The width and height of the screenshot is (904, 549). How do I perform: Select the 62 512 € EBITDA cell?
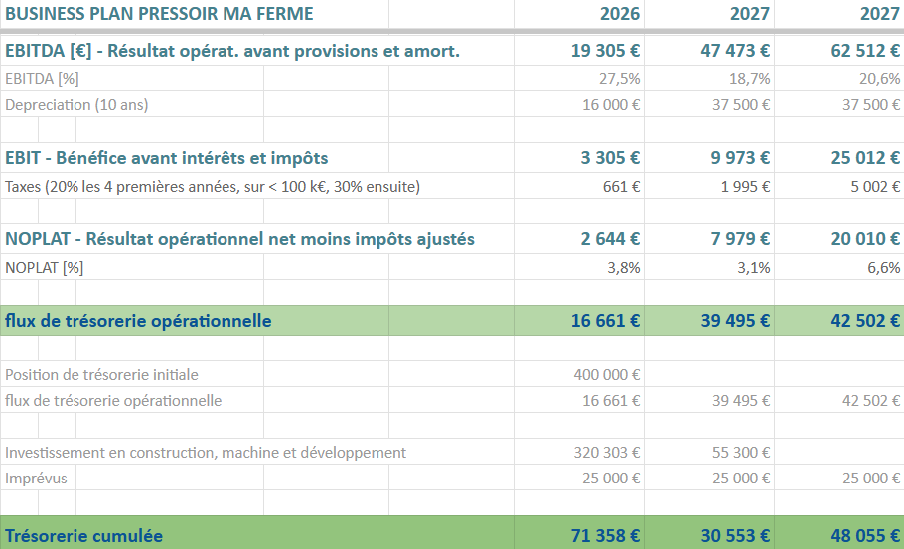(865, 51)
